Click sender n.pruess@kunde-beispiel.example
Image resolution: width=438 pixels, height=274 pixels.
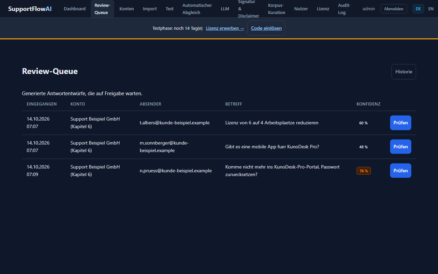(176, 171)
